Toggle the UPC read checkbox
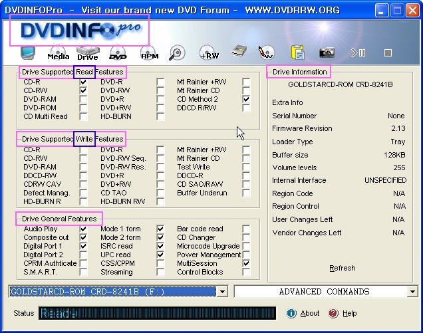The height and width of the screenshot is (333, 423). click(x=160, y=255)
